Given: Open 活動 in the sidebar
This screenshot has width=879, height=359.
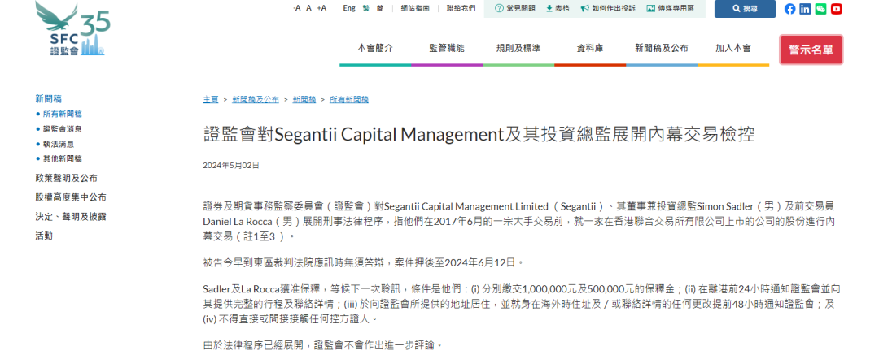Looking at the screenshot, I should click(44, 236).
